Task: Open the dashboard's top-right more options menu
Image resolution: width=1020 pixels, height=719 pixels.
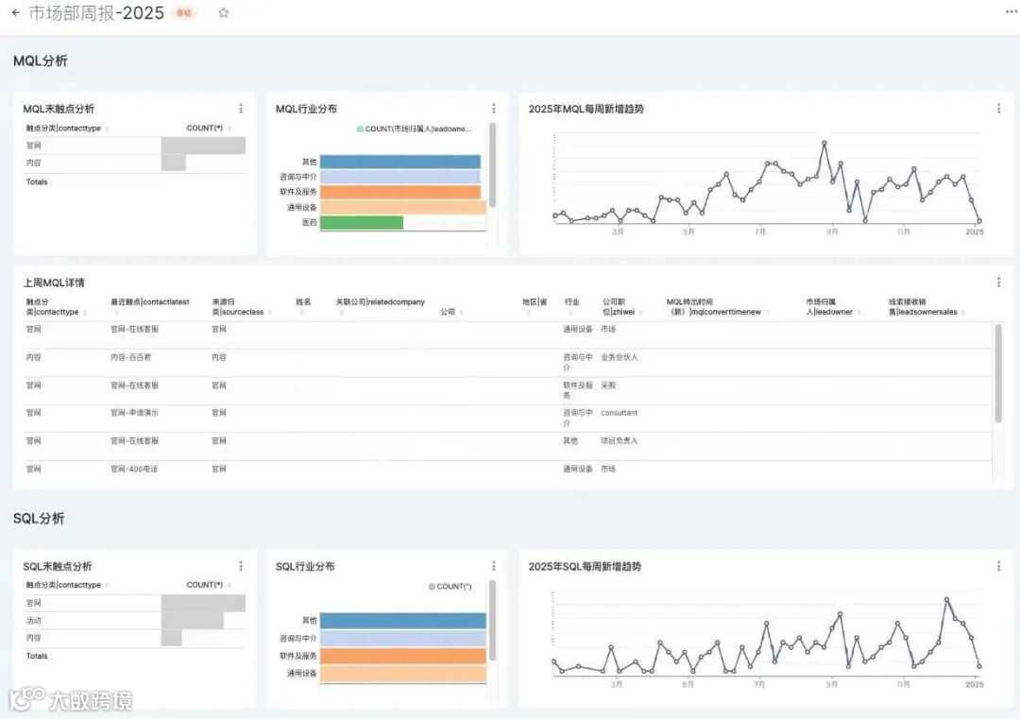Action: click(1011, 11)
